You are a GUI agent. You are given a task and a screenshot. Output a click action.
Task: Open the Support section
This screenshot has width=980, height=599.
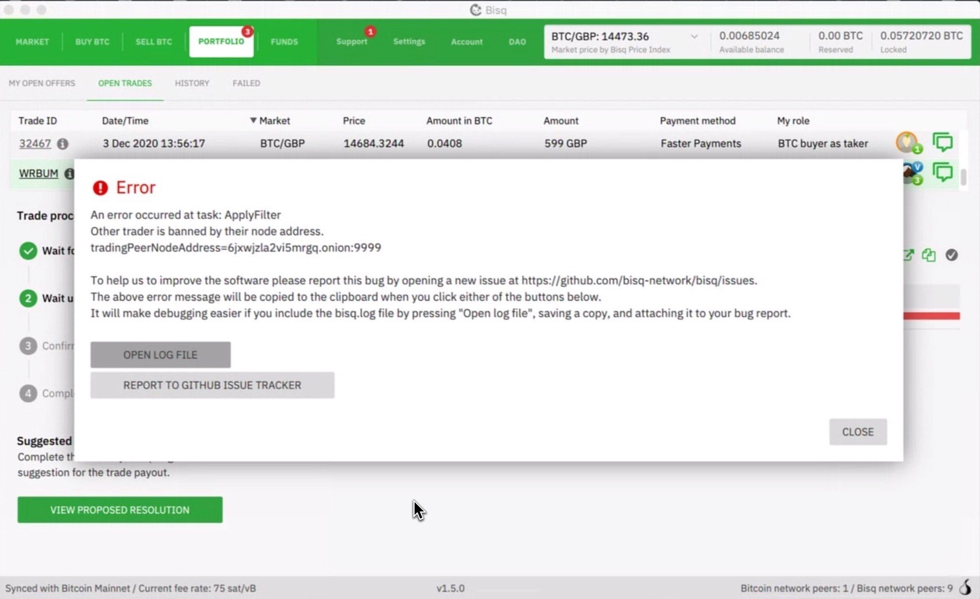(352, 41)
